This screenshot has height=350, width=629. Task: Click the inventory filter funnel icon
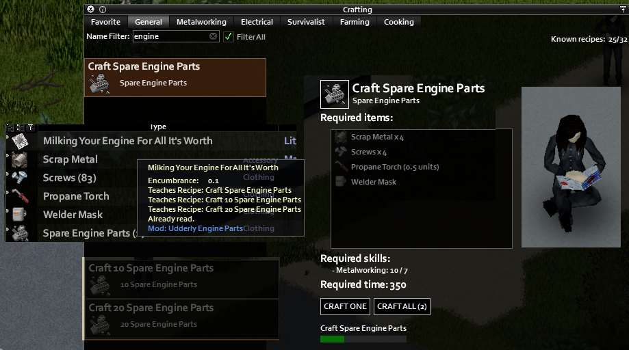31,128
